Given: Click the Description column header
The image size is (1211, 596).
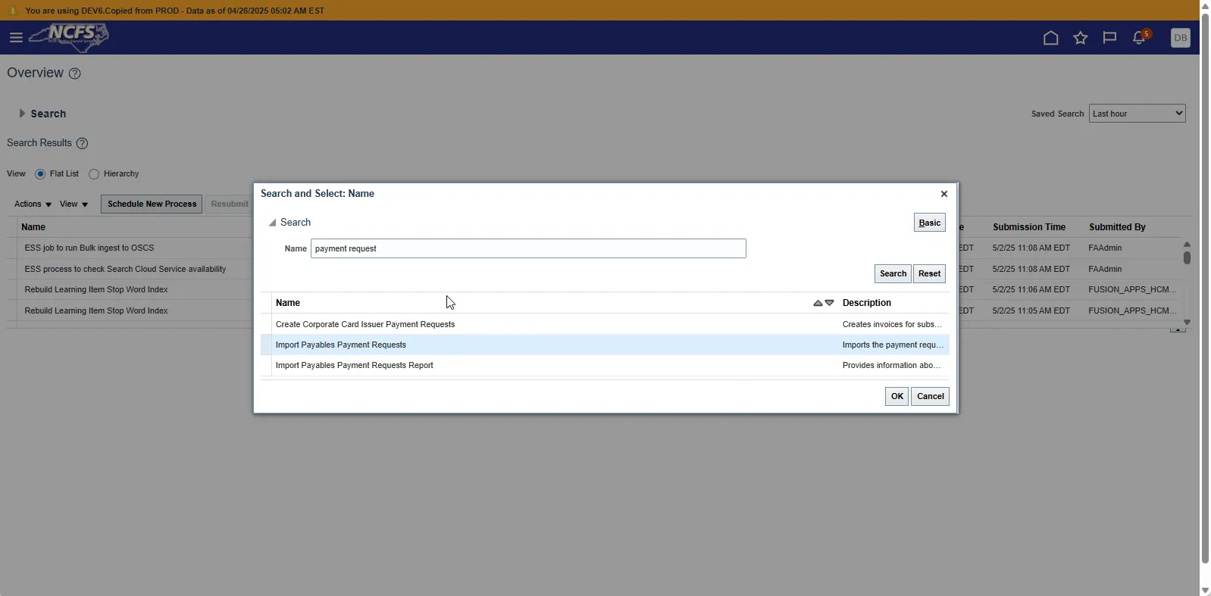Looking at the screenshot, I should pyautogui.click(x=867, y=303).
